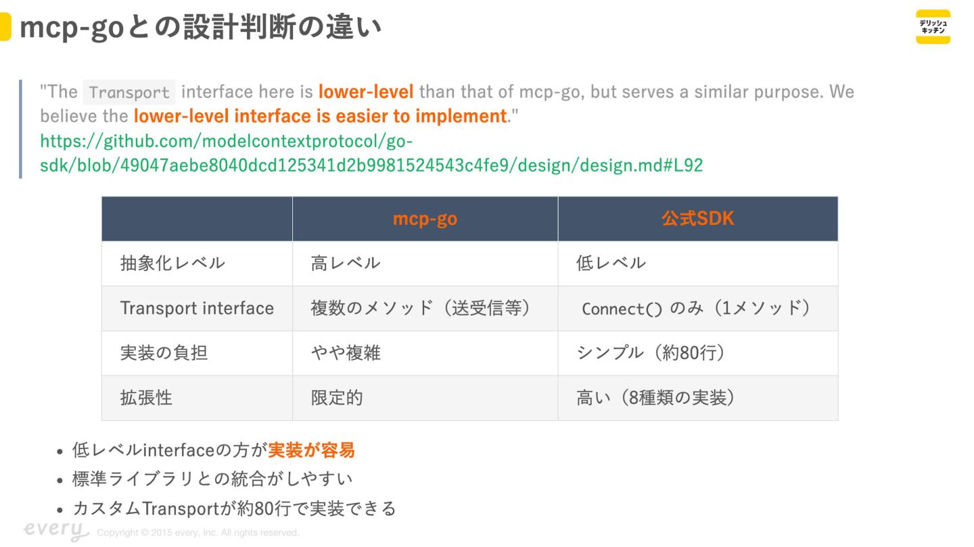The image size is (974, 547).
Task: Click the '公式SDK' column header
Action: pyautogui.click(x=697, y=219)
